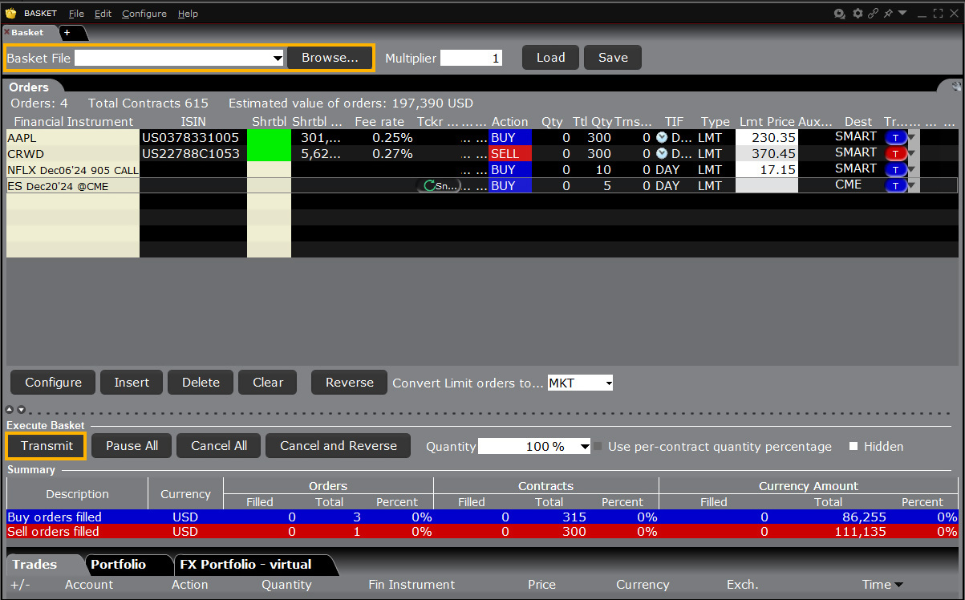The width and height of the screenshot is (965, 600).
Task: Click the red transmit button for CRWD
Action: [x=895, y=154]
